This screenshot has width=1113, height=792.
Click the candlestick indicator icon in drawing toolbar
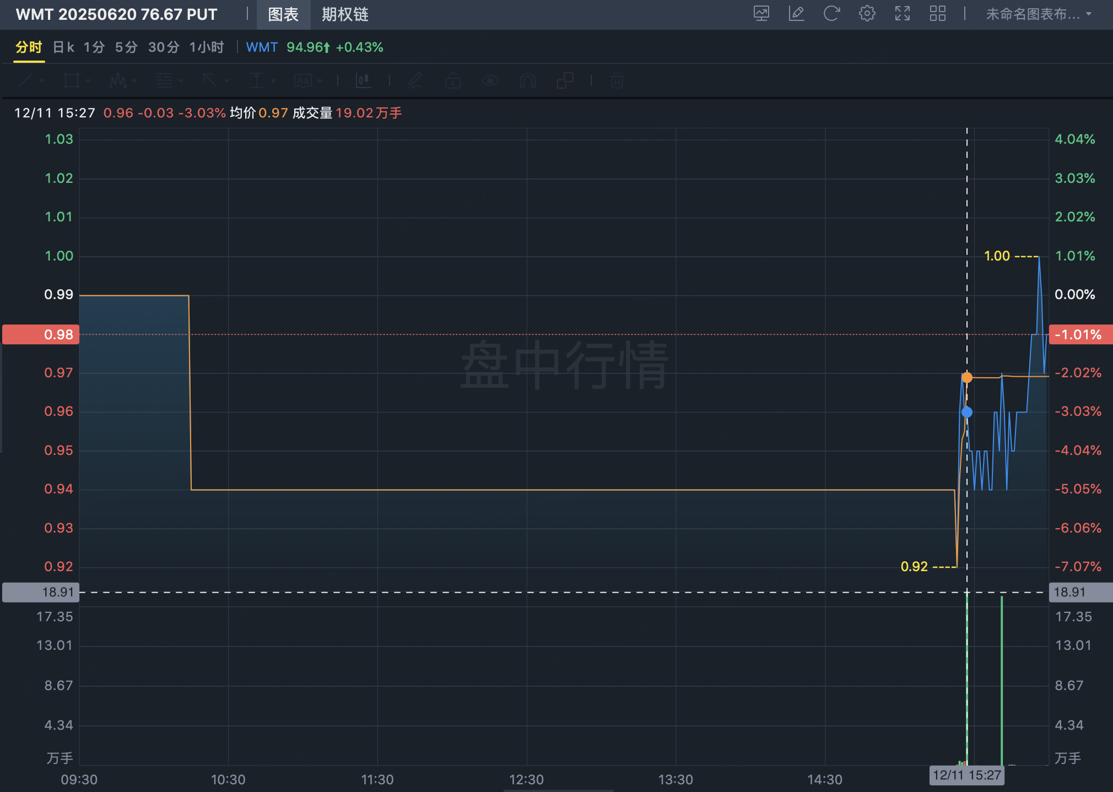(x=363, y=81)
